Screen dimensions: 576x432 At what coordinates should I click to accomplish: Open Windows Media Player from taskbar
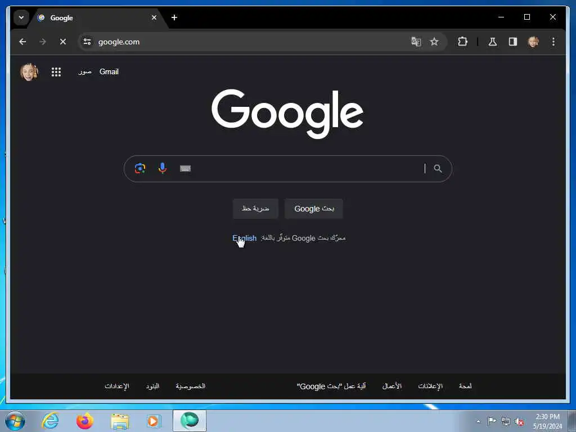tap(154, 421)
